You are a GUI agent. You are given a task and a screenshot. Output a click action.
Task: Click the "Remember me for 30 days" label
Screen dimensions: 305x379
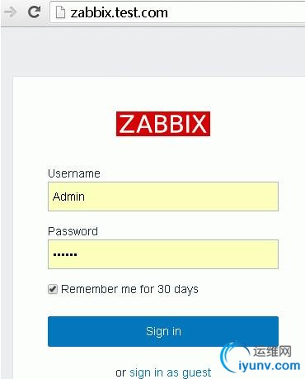[x=129, y=289]
